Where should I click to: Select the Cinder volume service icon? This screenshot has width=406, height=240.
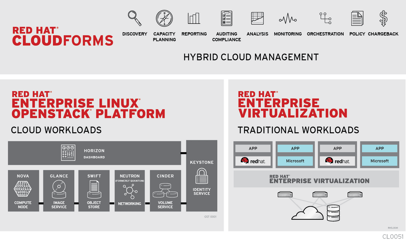(165, 190)
